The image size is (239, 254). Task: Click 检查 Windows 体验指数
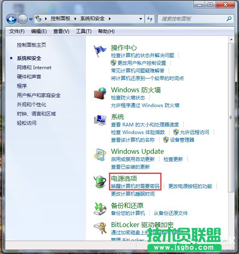click(x=138, y=132)
